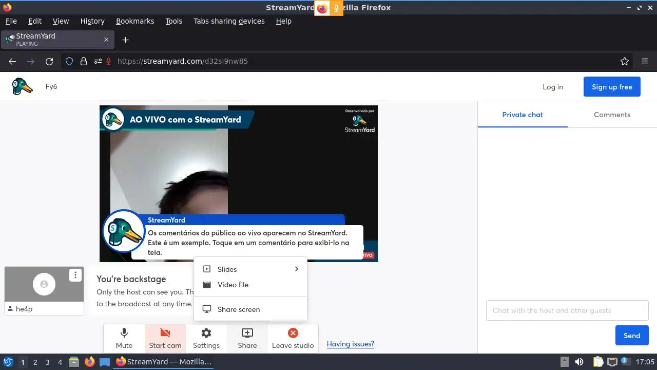This screenshot has height=370, width=657.
Task: Open the Having issues? link
Action: (x=351, y=344)
